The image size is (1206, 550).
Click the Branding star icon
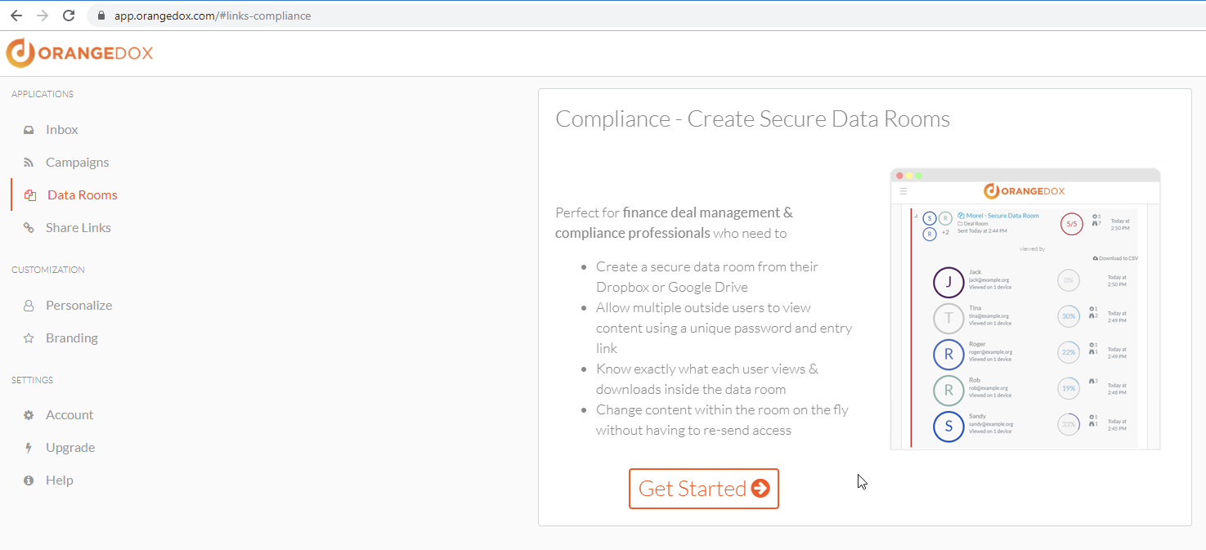click(x=29, y=338)
